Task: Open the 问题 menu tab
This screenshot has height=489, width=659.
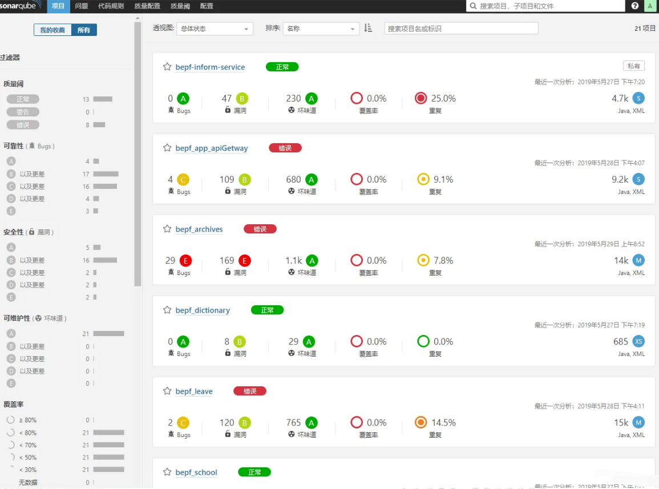Action: point(81,6)
